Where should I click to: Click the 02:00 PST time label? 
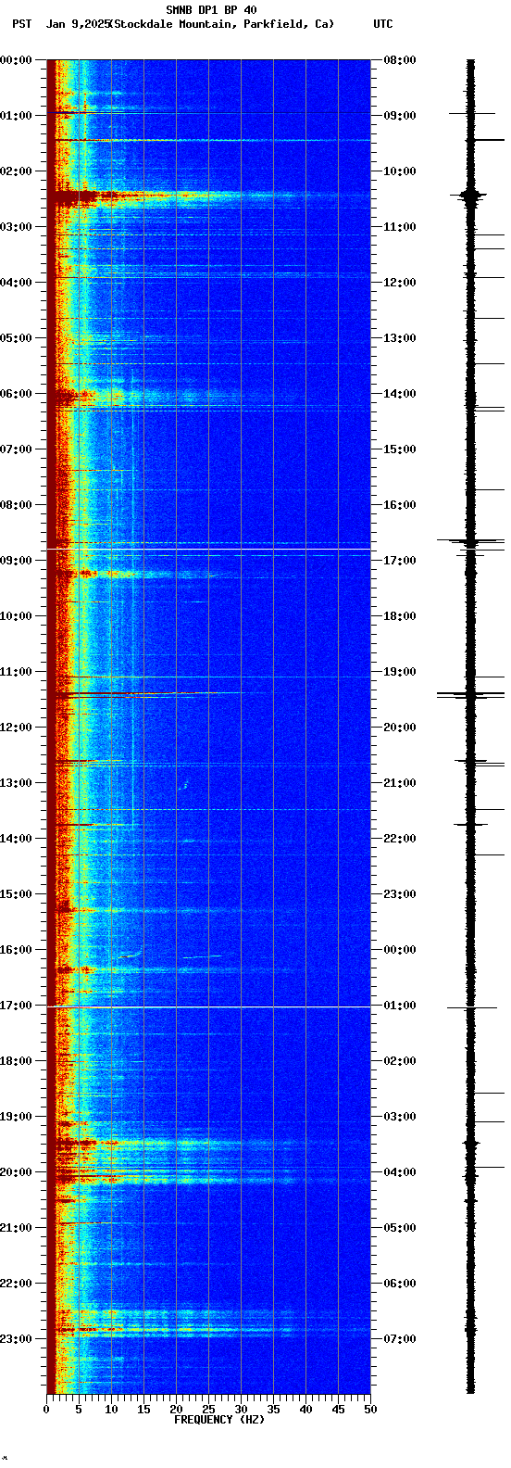pos(16,171)
